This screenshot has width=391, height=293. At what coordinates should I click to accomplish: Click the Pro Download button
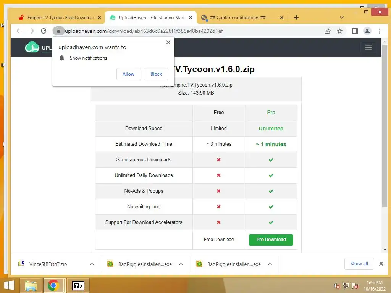pyautogui.click(x=271, y=240)
